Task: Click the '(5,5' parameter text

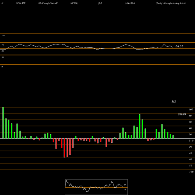Action: [100, 3]
